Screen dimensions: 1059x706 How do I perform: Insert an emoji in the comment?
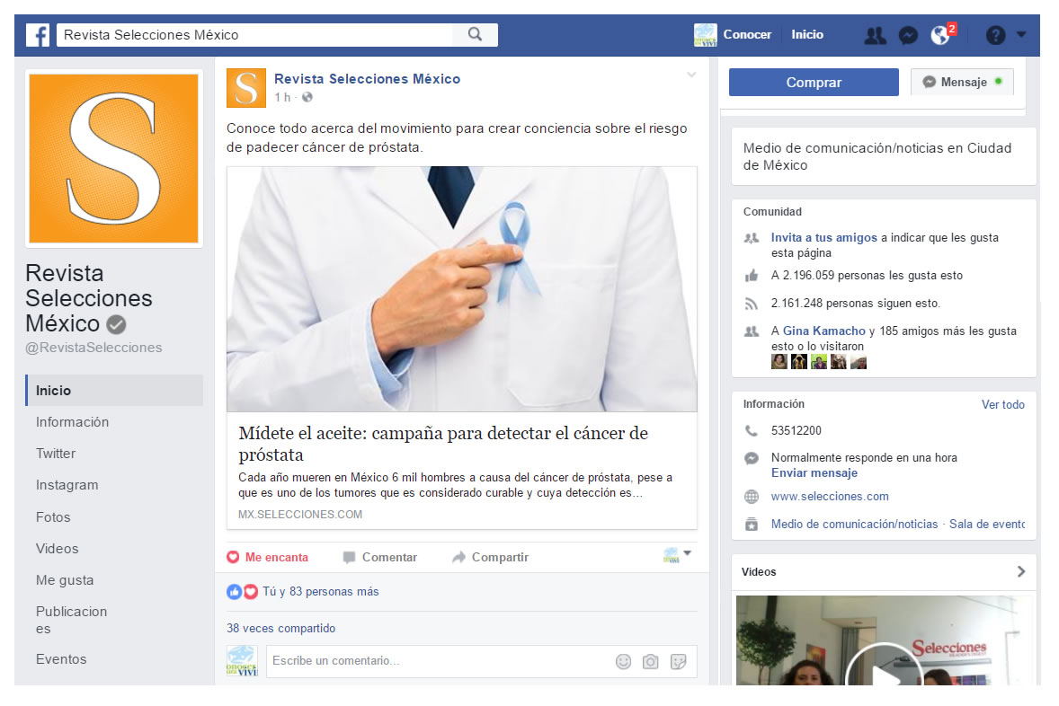(623, 662)
